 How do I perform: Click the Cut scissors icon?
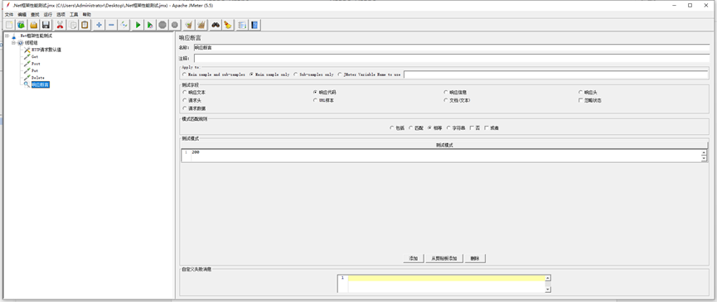(x=60, y=25)
